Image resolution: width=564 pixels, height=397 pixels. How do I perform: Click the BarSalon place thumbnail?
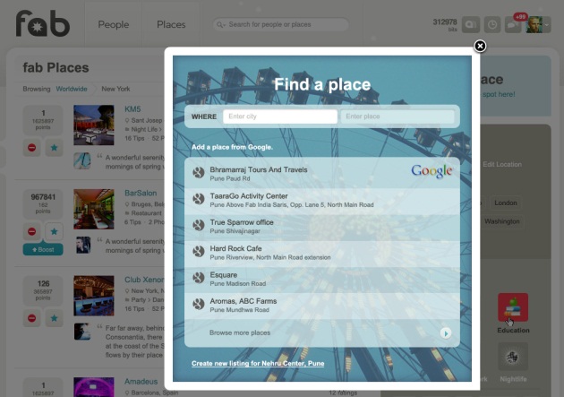(x=94, y=209)
